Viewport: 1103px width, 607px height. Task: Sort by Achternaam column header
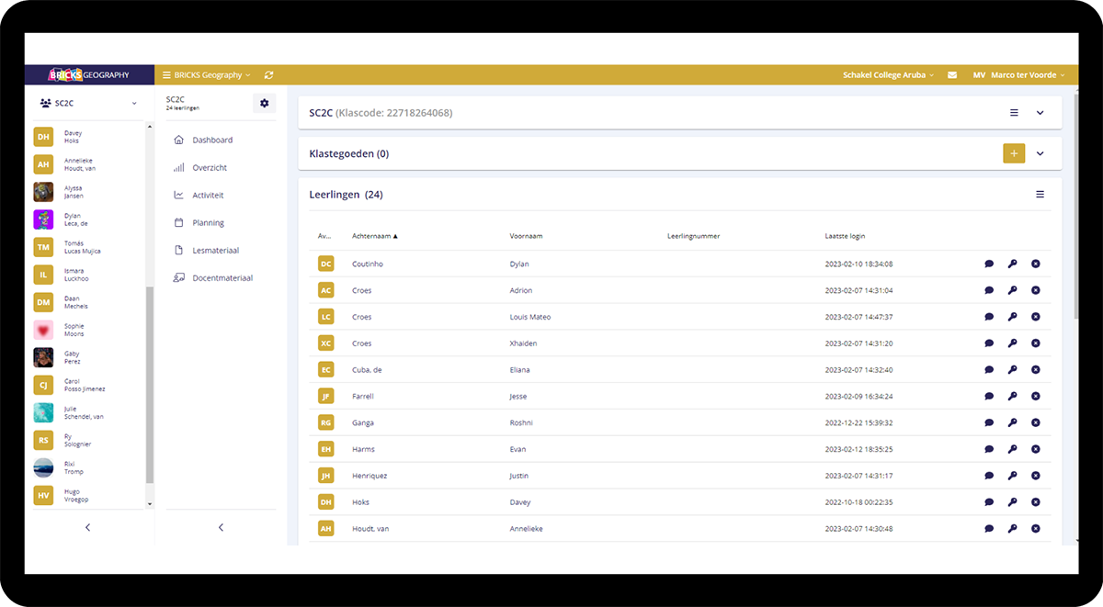[x=374, y=236]
